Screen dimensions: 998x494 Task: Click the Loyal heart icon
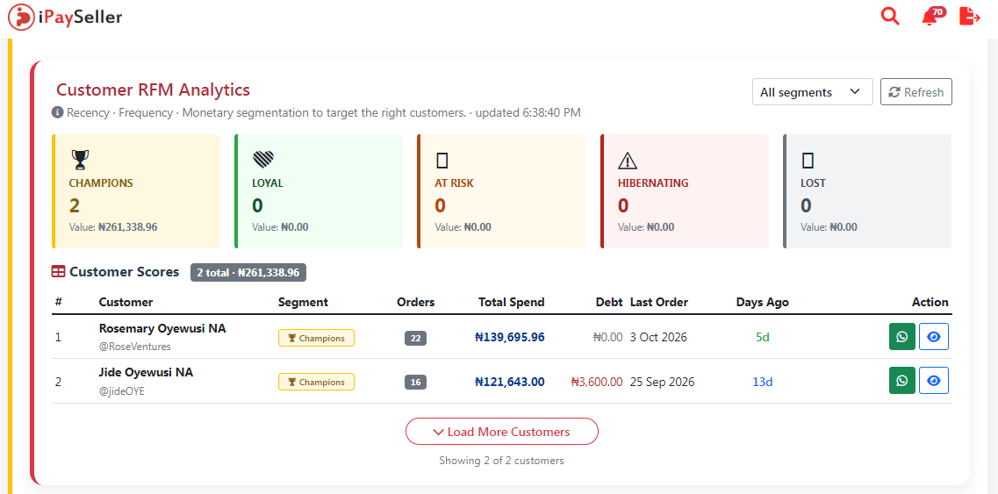coord(262,160)
